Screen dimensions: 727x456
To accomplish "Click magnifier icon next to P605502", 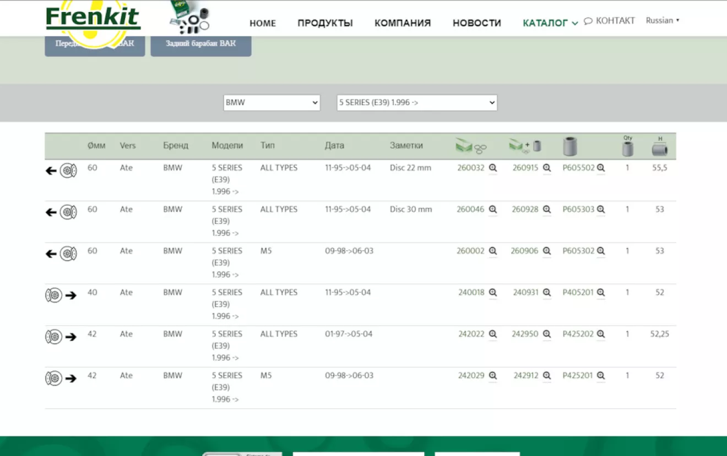I will pyautogui.click(x=601, y=168).
